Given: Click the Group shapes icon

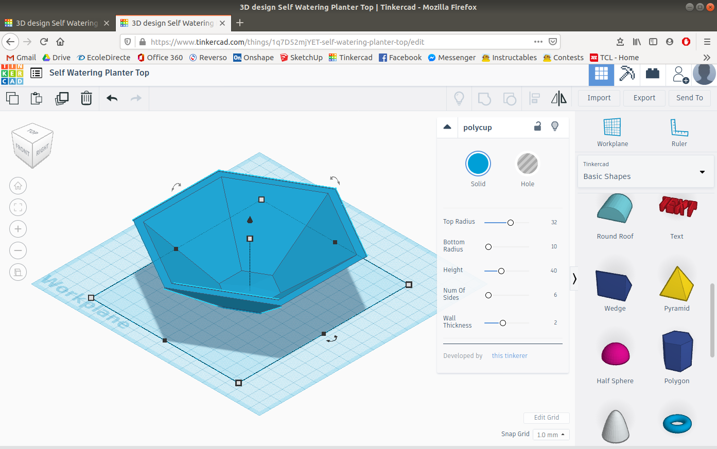Looking at the screenshot, I should (x=484, y=98).
